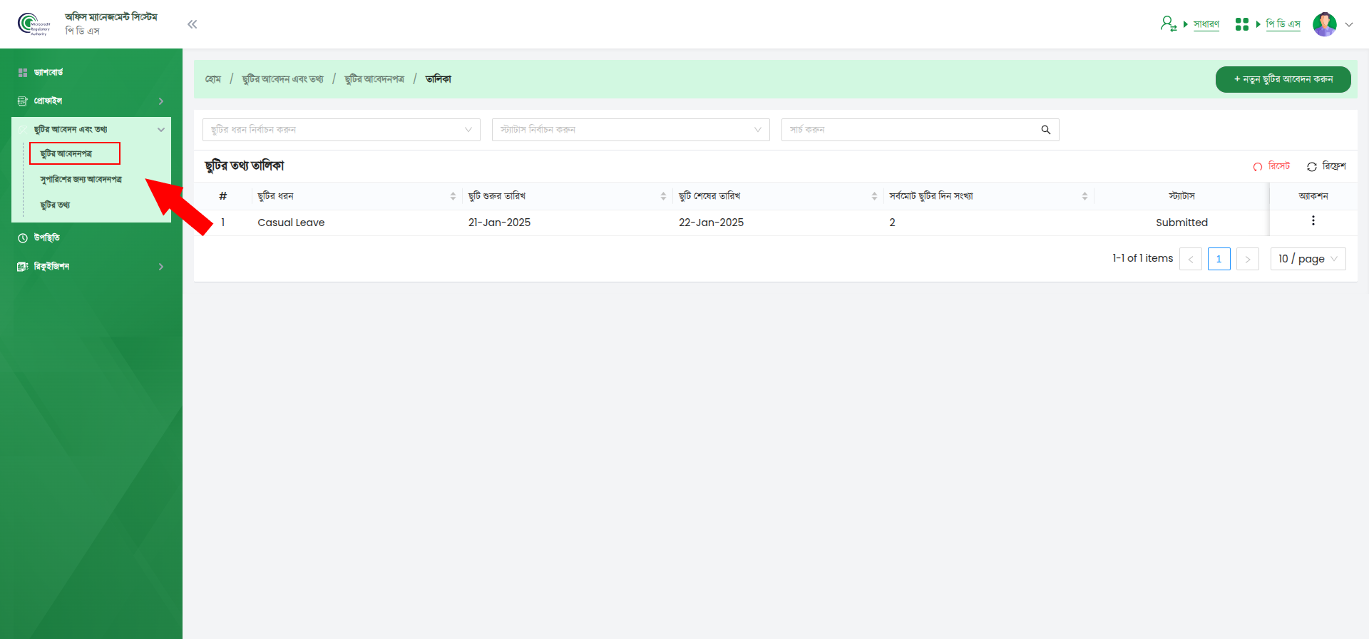
Task: Click the রিফ্রেশ button
Action: click(1326, 166)
